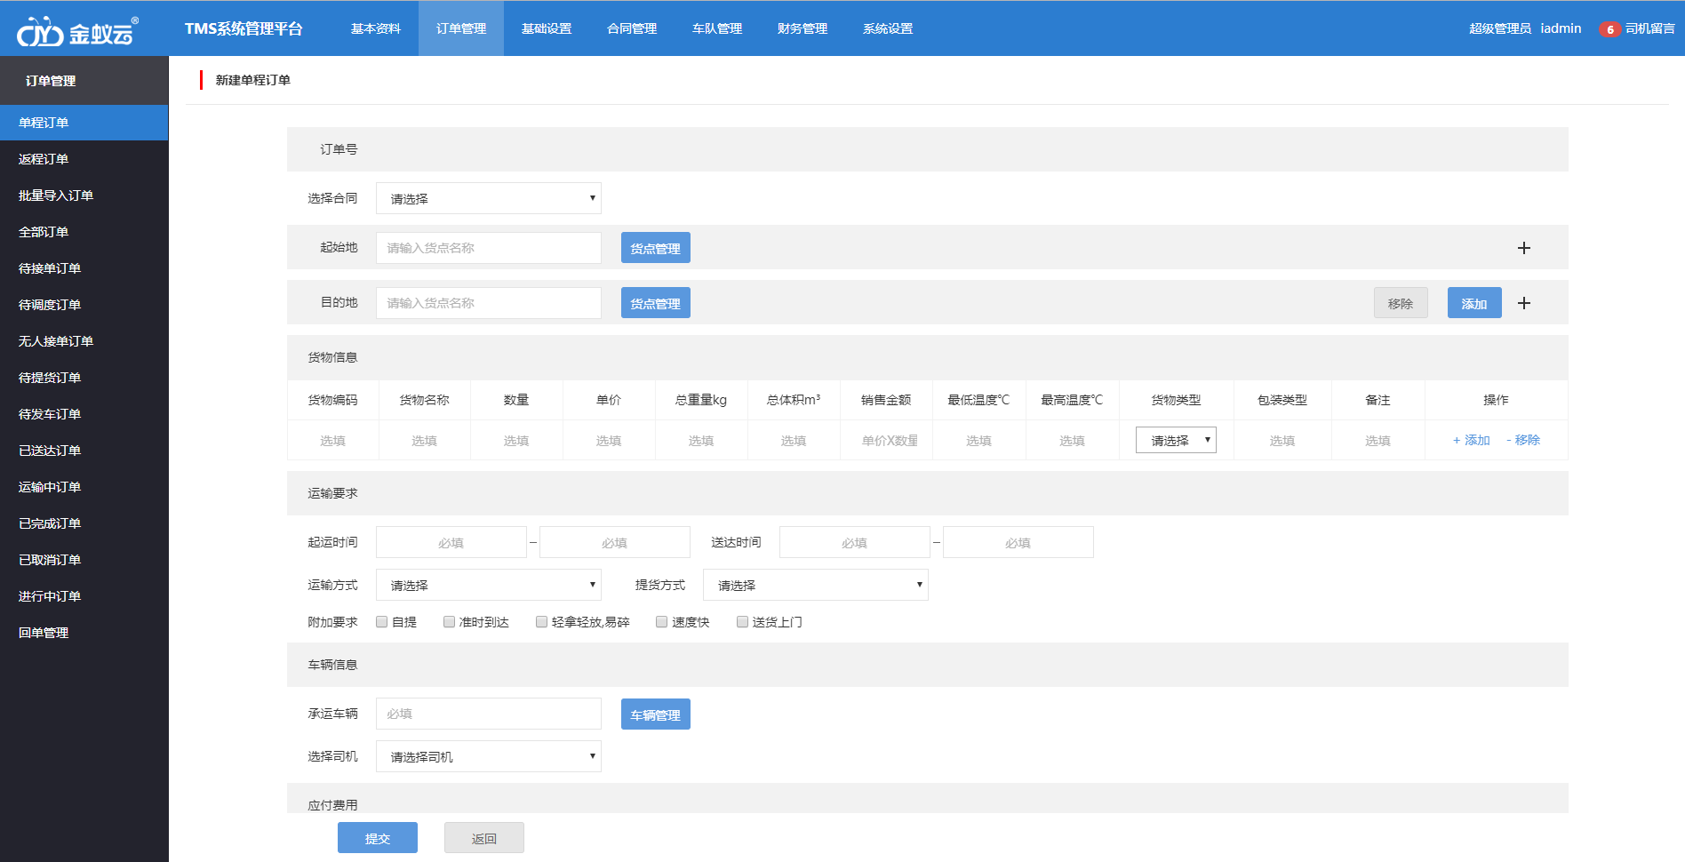Click the 货物编码 cell input
The image size is (1685, 862).
[333, 440]
